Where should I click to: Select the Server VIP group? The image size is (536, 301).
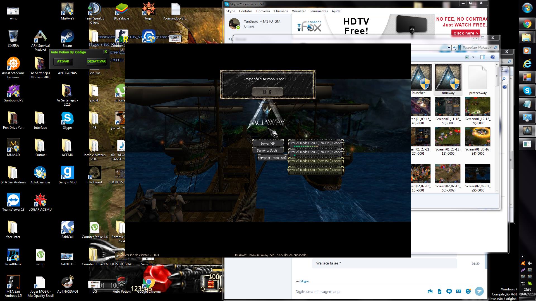click(268, 143)
